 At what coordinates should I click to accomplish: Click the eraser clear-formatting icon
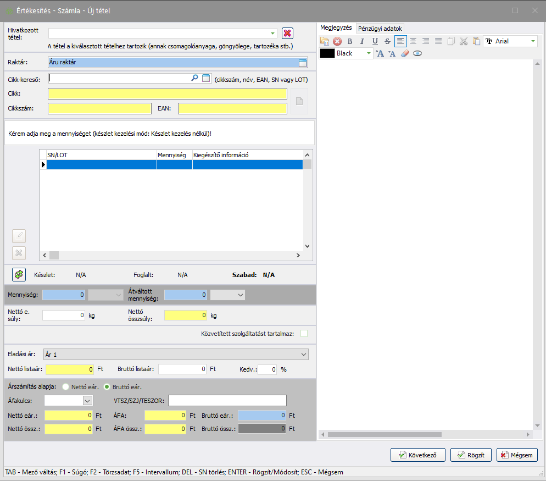(x=405, y=53)
